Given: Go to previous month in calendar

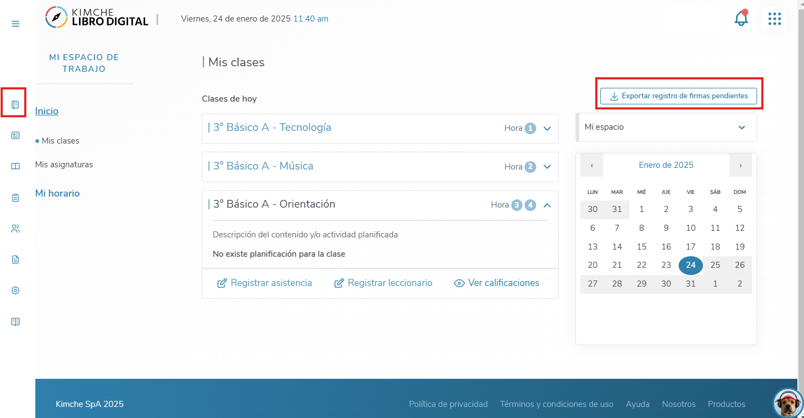Looking at the screenshot, I should tap(592, 165).
